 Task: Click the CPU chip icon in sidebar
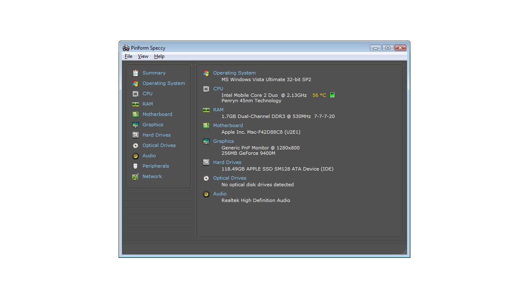135,94
